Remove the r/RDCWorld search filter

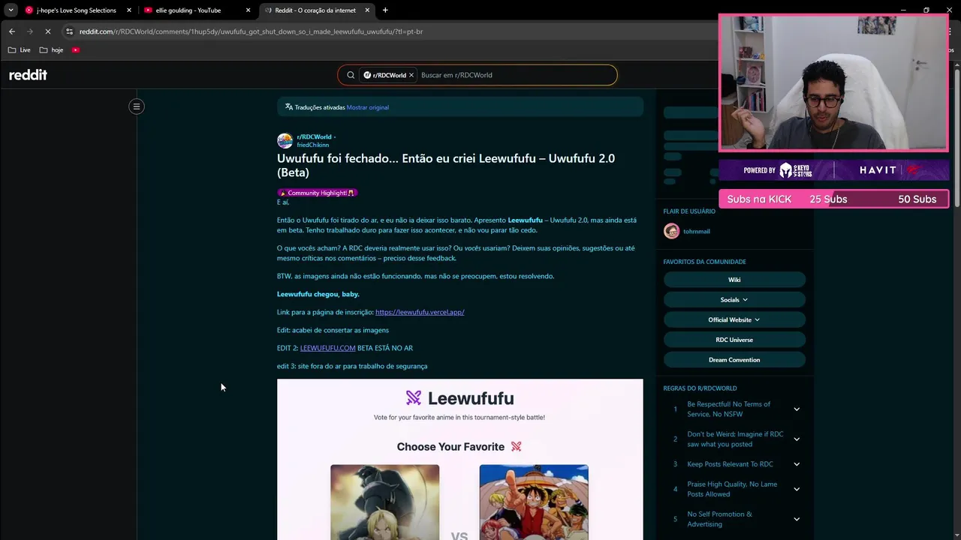tap(411, 75)
